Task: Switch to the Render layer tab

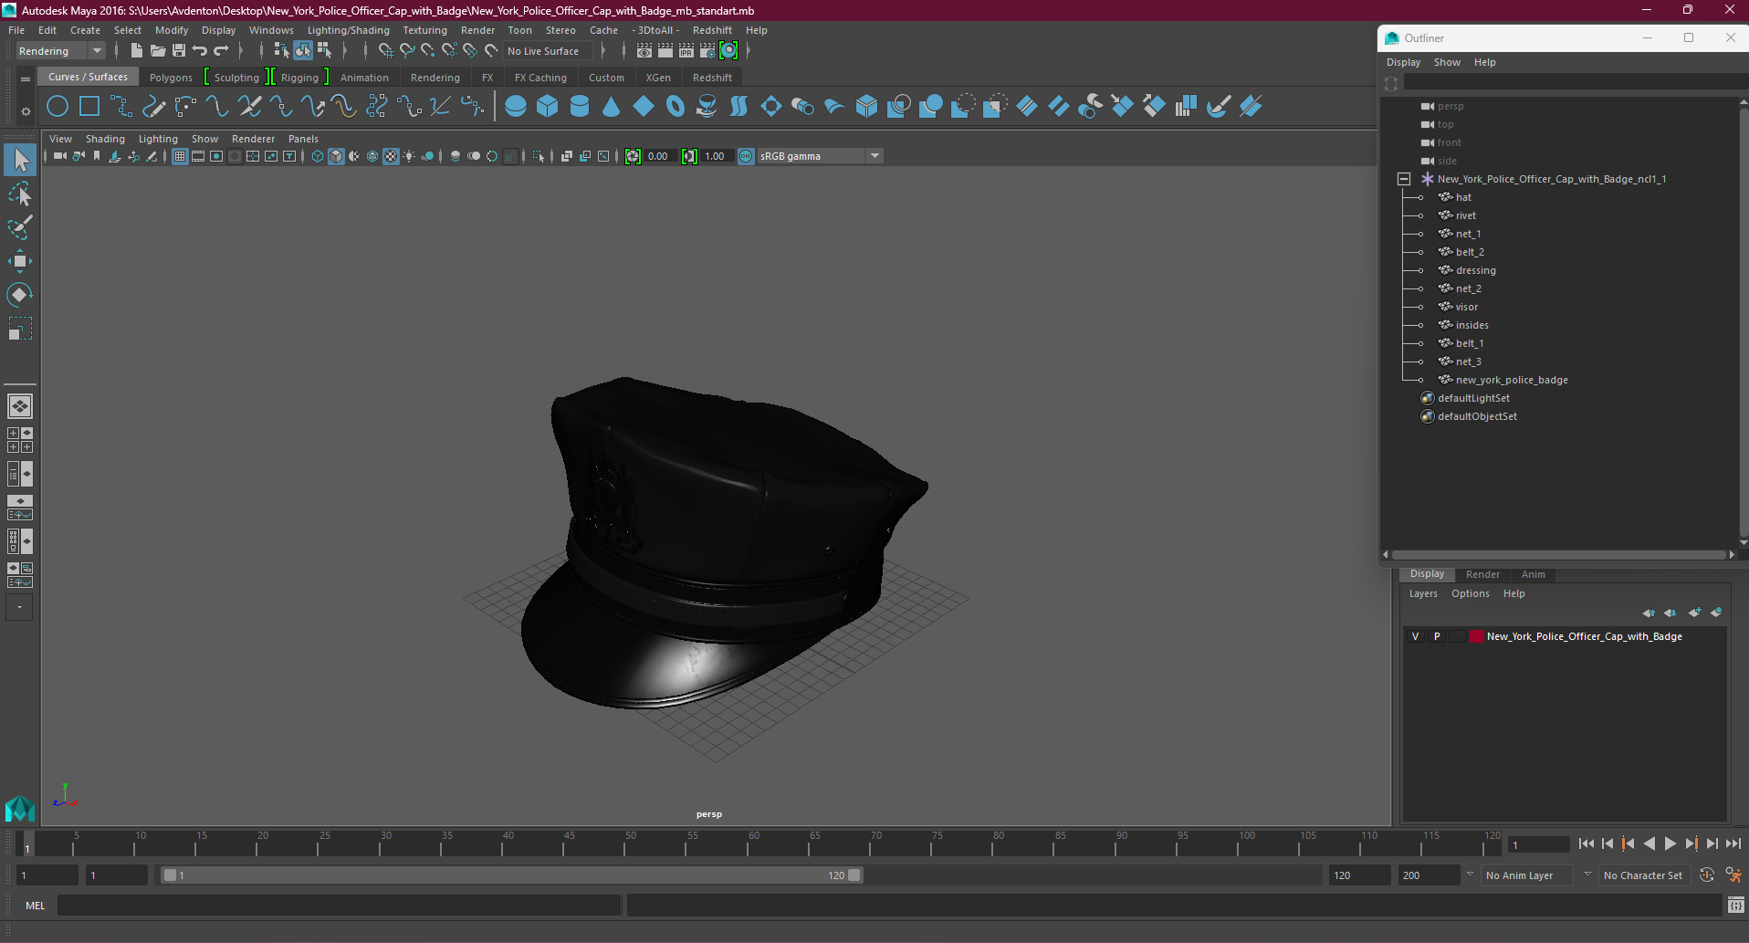Action: tap(1482, 574)
